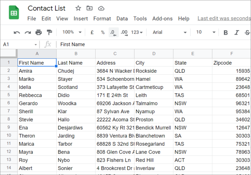Select row 10 header
This screenshot has width=251, height=175.
[x=9, y=135]
